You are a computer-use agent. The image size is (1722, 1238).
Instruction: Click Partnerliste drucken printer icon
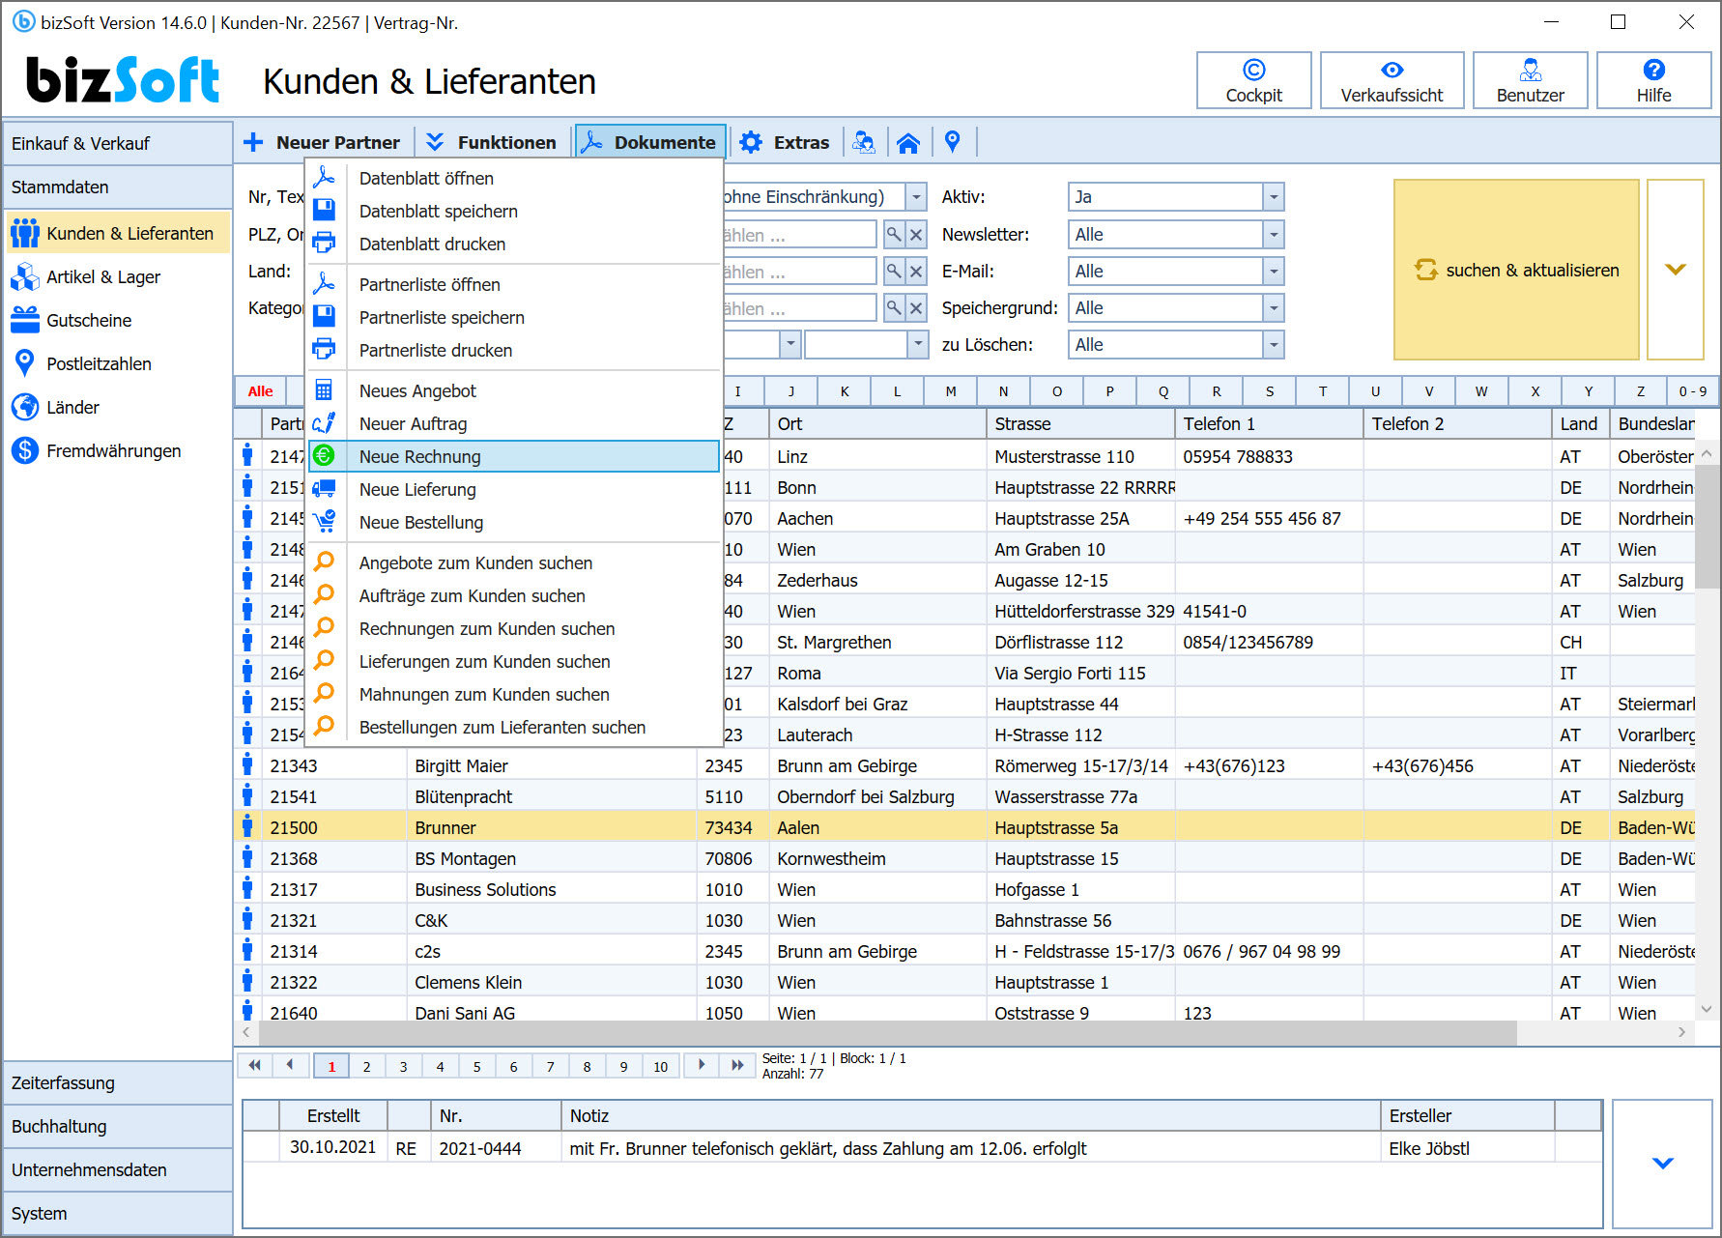coord(325,350)
